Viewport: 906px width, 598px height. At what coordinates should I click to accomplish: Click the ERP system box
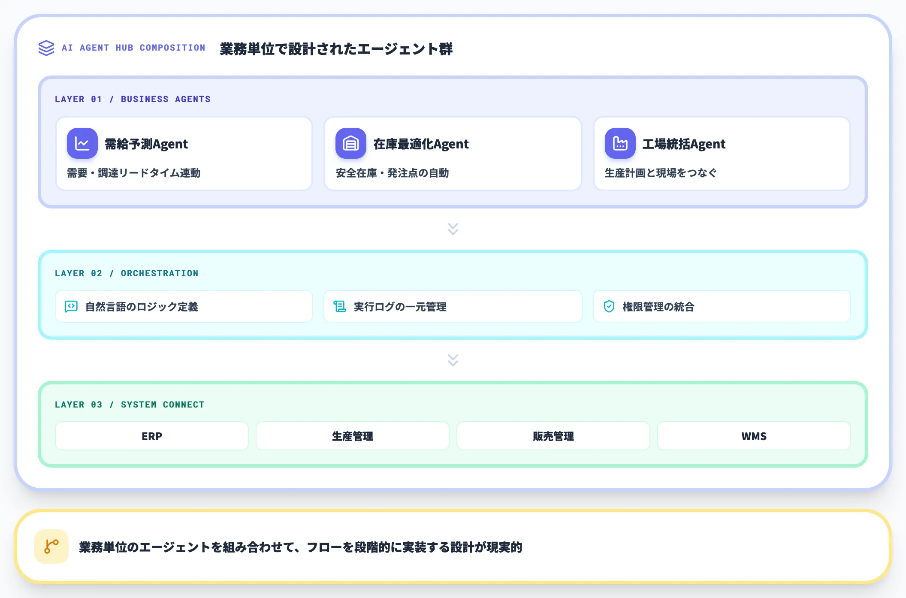tap(152, 436)
